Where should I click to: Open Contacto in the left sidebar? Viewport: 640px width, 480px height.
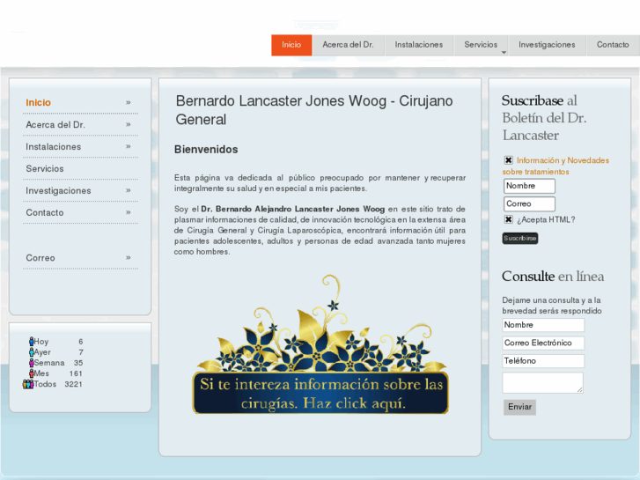pyautogui.click(x=45, y=213)
